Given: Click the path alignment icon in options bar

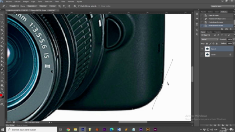Looking at the screenshot, I should pos(64,6).
